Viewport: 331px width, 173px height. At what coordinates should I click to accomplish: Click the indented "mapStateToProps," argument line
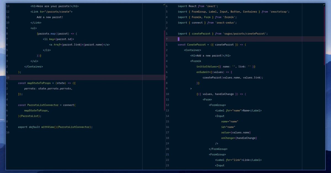click(37, 110)
